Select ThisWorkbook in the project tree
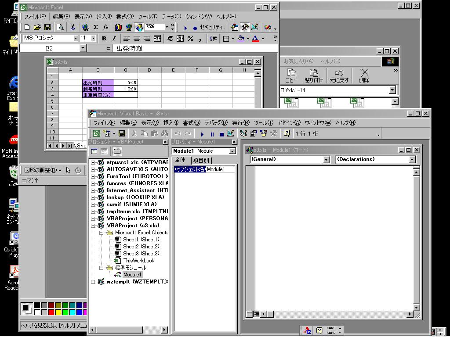 (x=138, y=261)
